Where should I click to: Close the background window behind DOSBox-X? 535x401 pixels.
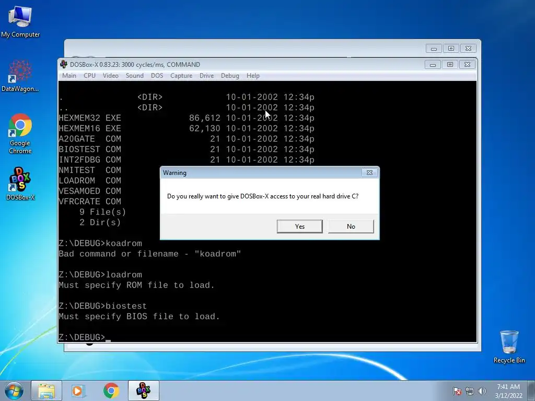pyautogui.click(x=469, y=49)
